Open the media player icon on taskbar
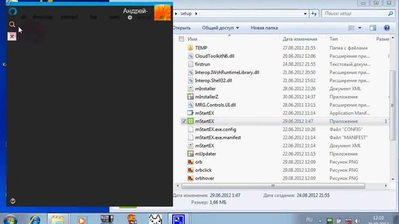 coord(82,220)
